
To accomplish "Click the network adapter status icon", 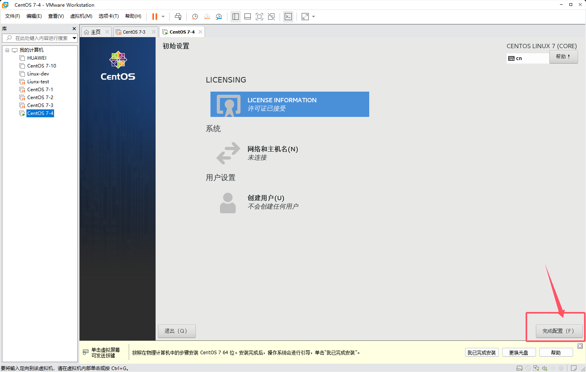I will pos(536,368).
